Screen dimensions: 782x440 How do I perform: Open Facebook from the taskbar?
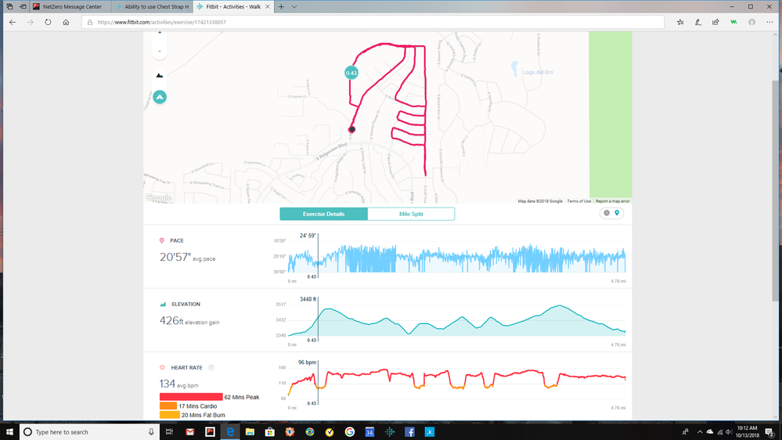point(409,432)
